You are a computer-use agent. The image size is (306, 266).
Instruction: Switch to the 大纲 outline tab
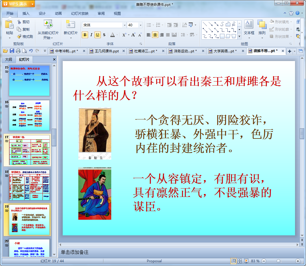(x=9, y=59)
